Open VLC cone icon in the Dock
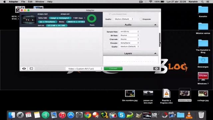213x120 pixels. coord(189,115)
